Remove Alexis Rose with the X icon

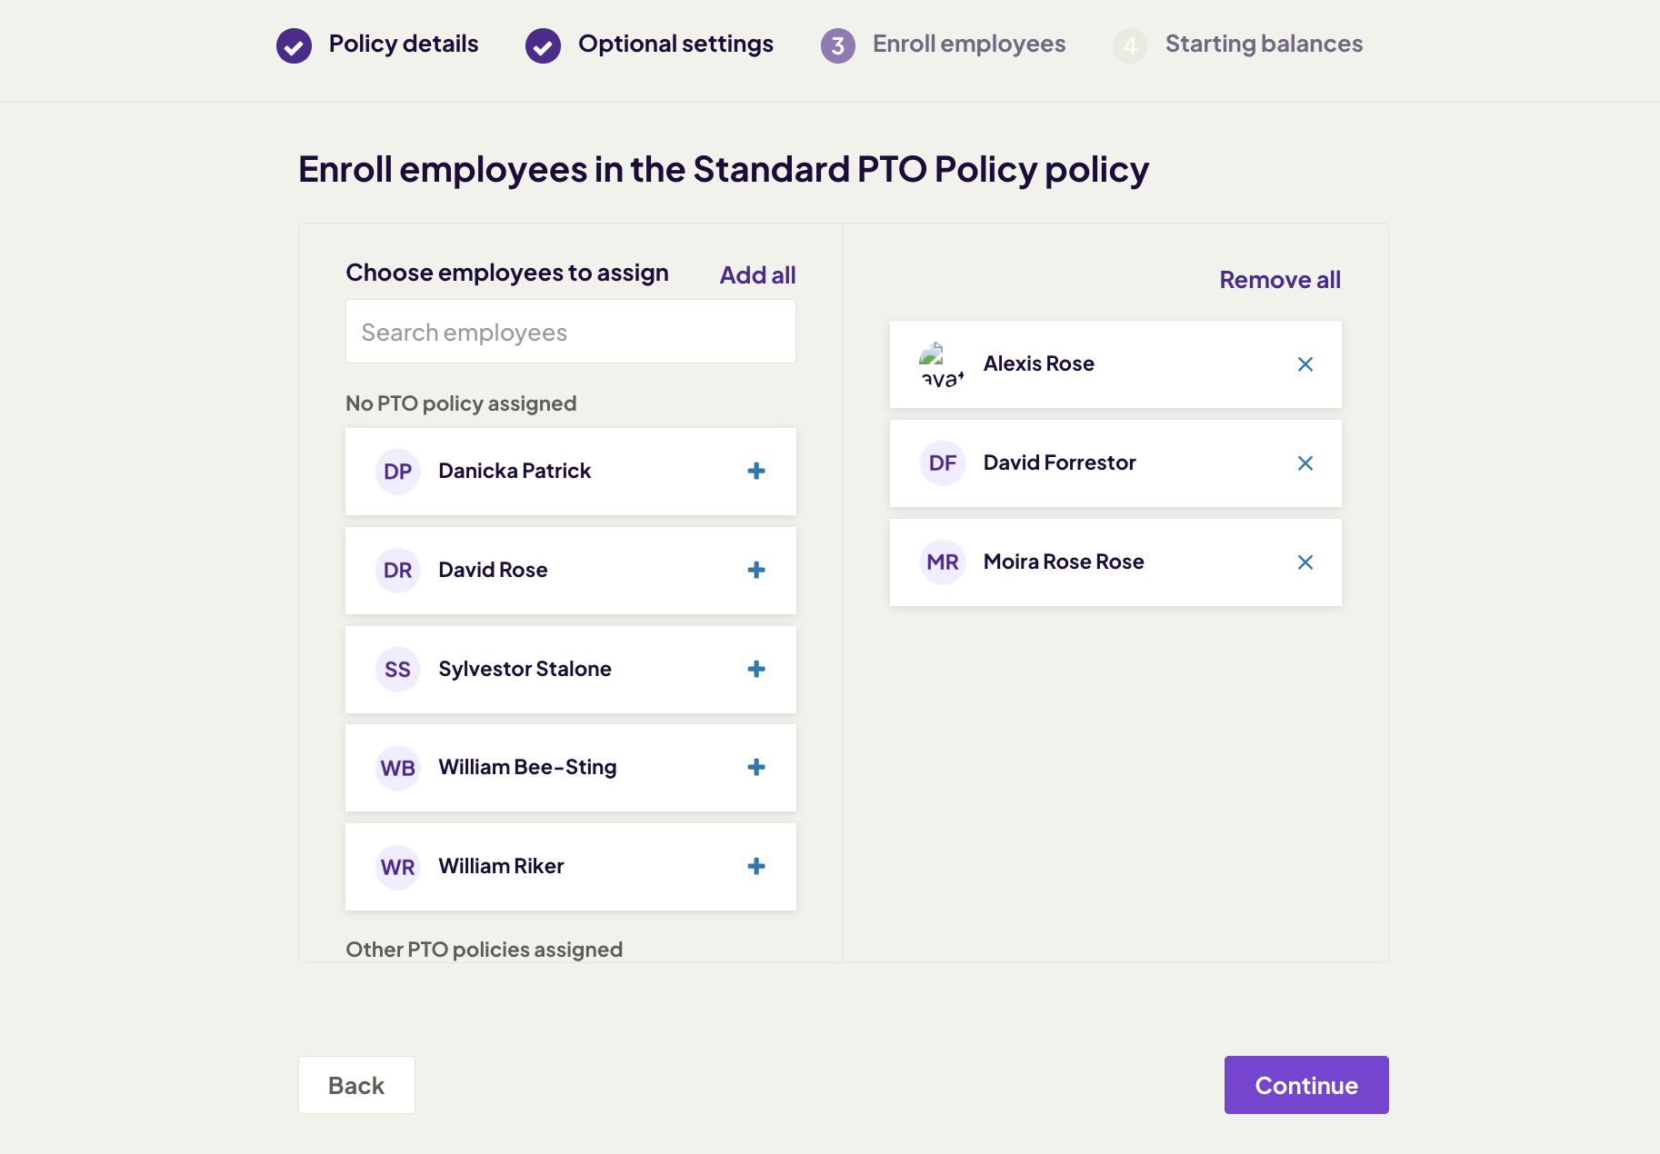pyautogui.click(x=1305, y=363)
